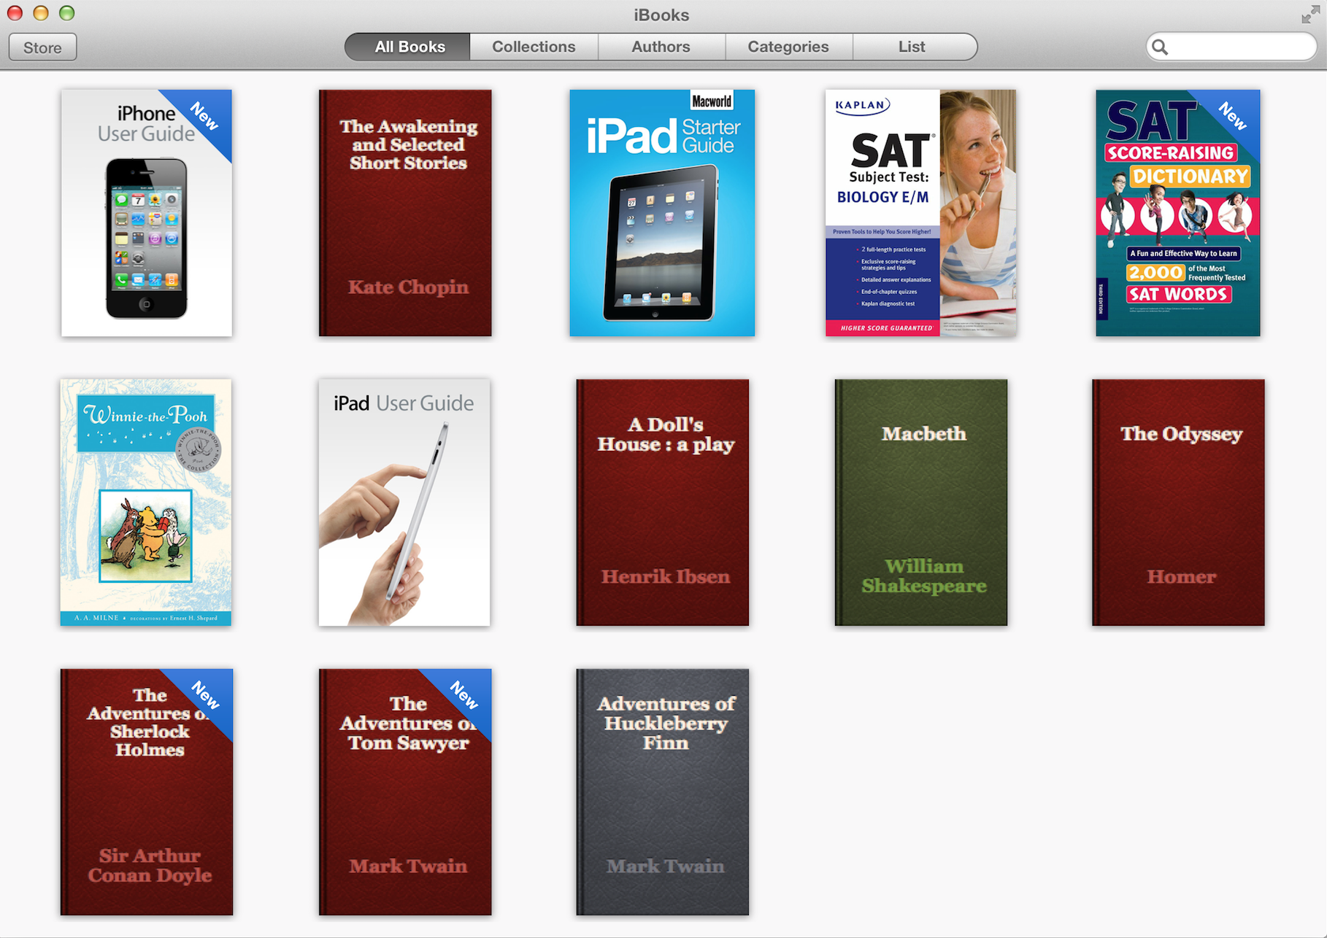The height and width of the screenshot is (938, 1327).
Task: Enter full screen with the arrows icon
Action: pyautogui.click(x=1310, y=15)
